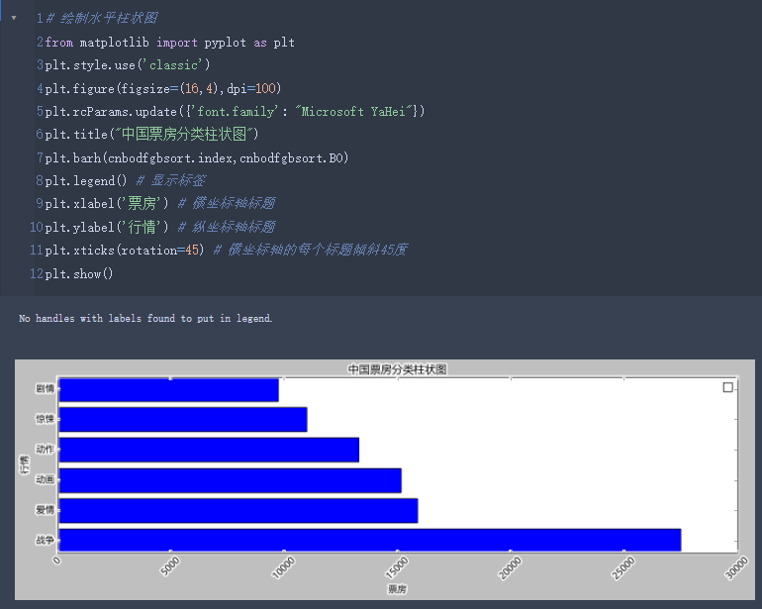The height and width of the screenshot is (609, 762).
Task: Collapse the code cell with the arrow
Action: pos(13,18)
